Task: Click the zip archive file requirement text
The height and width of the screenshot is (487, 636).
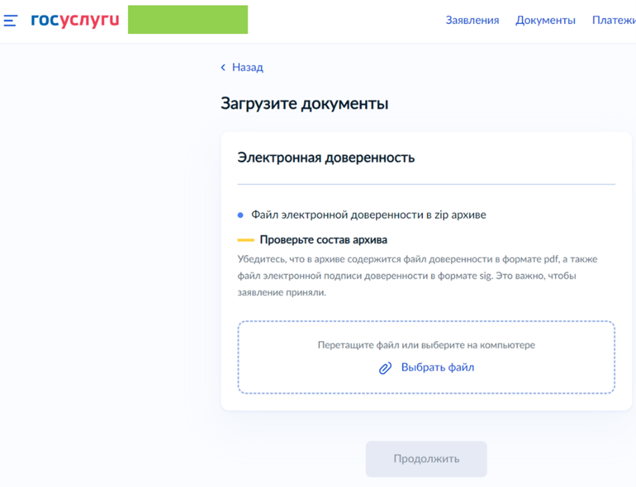Action: pos(368,215)
